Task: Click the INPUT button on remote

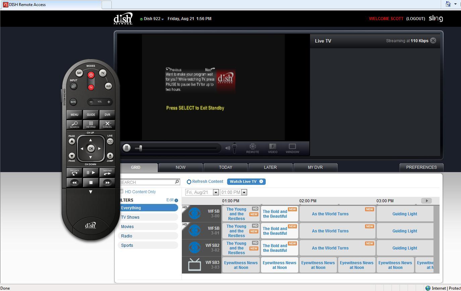Action: tap(73, 86)
